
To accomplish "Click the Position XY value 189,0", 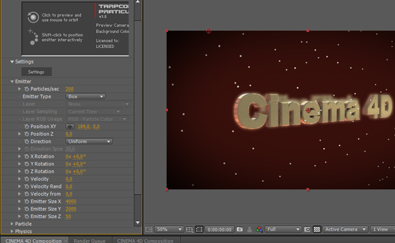I will pyautogui.click(x=84, y=126).
